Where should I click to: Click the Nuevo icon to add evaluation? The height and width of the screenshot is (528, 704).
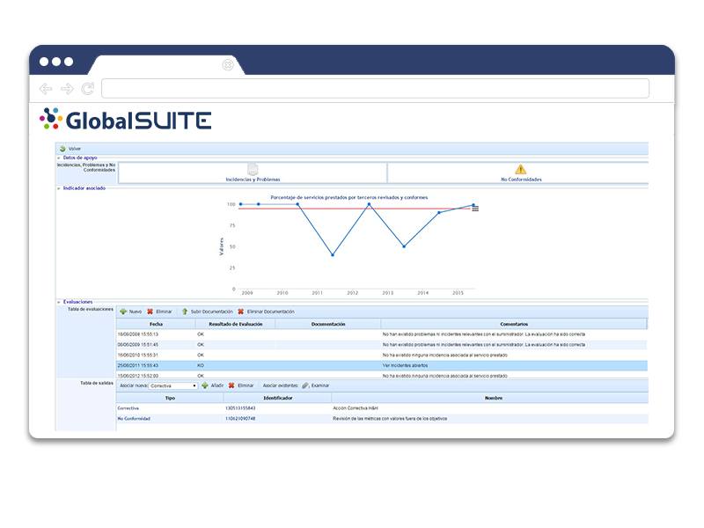click(124, 311)
